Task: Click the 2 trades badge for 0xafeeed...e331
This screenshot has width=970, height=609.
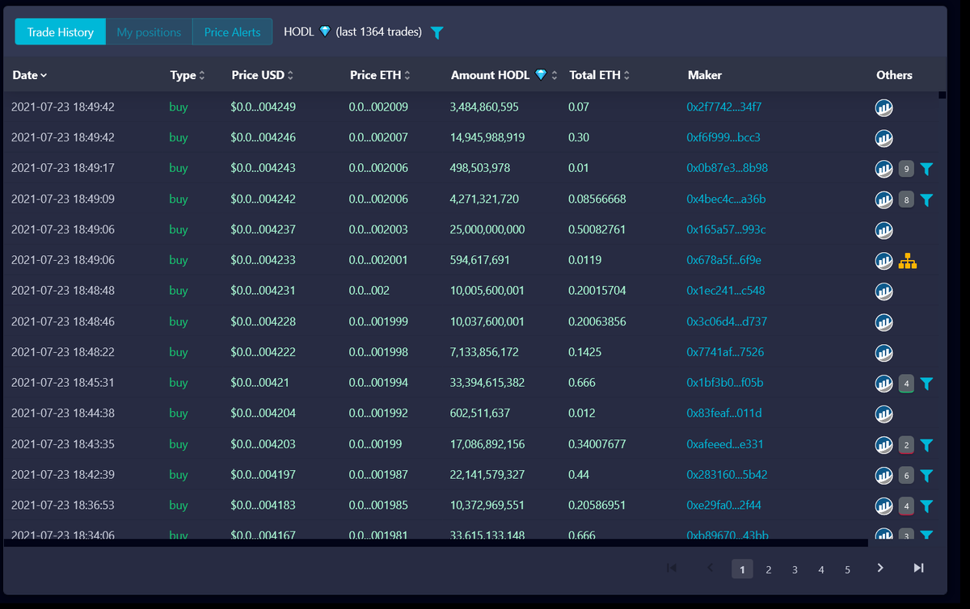Action: (x=906, y=445)
